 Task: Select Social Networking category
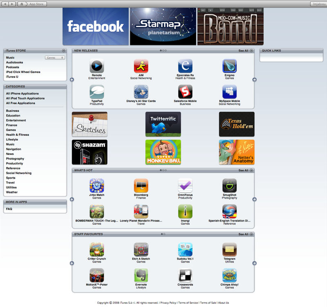pos(19,173)
